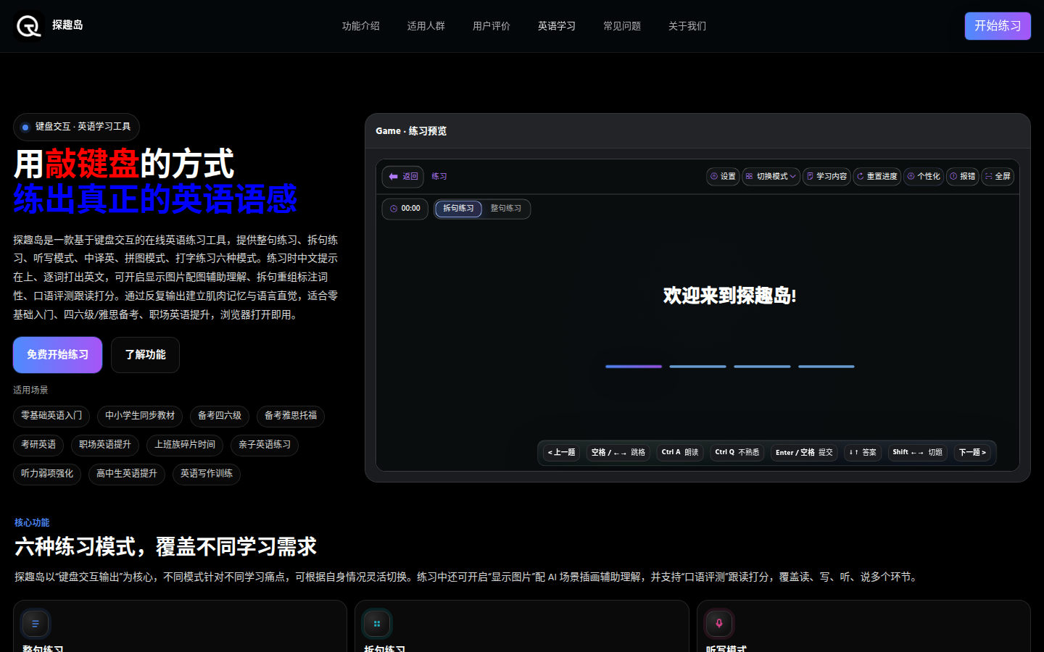Click the first word input underline

point(634,367)
